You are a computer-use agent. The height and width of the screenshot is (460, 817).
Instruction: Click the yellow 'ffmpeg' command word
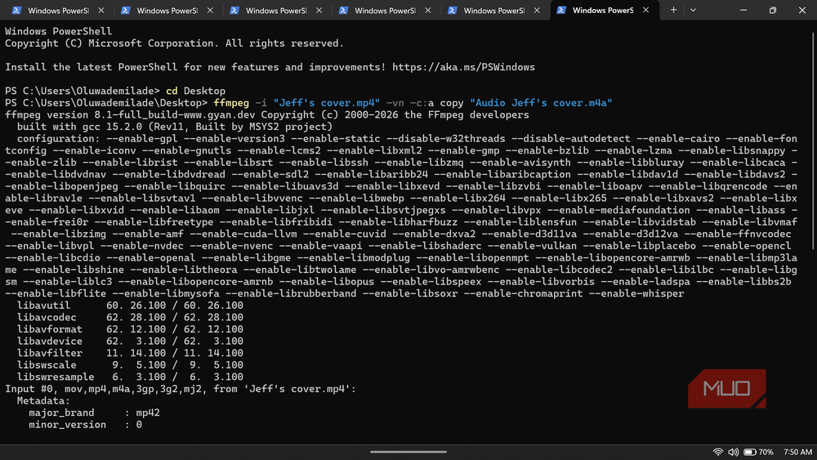click(x=231, y=103)
